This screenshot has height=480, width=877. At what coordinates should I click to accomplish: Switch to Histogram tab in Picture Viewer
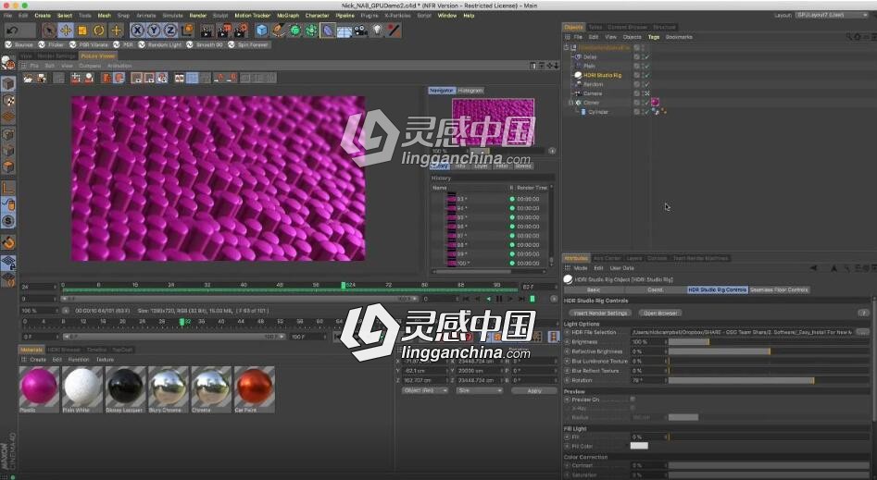point(470,91)
